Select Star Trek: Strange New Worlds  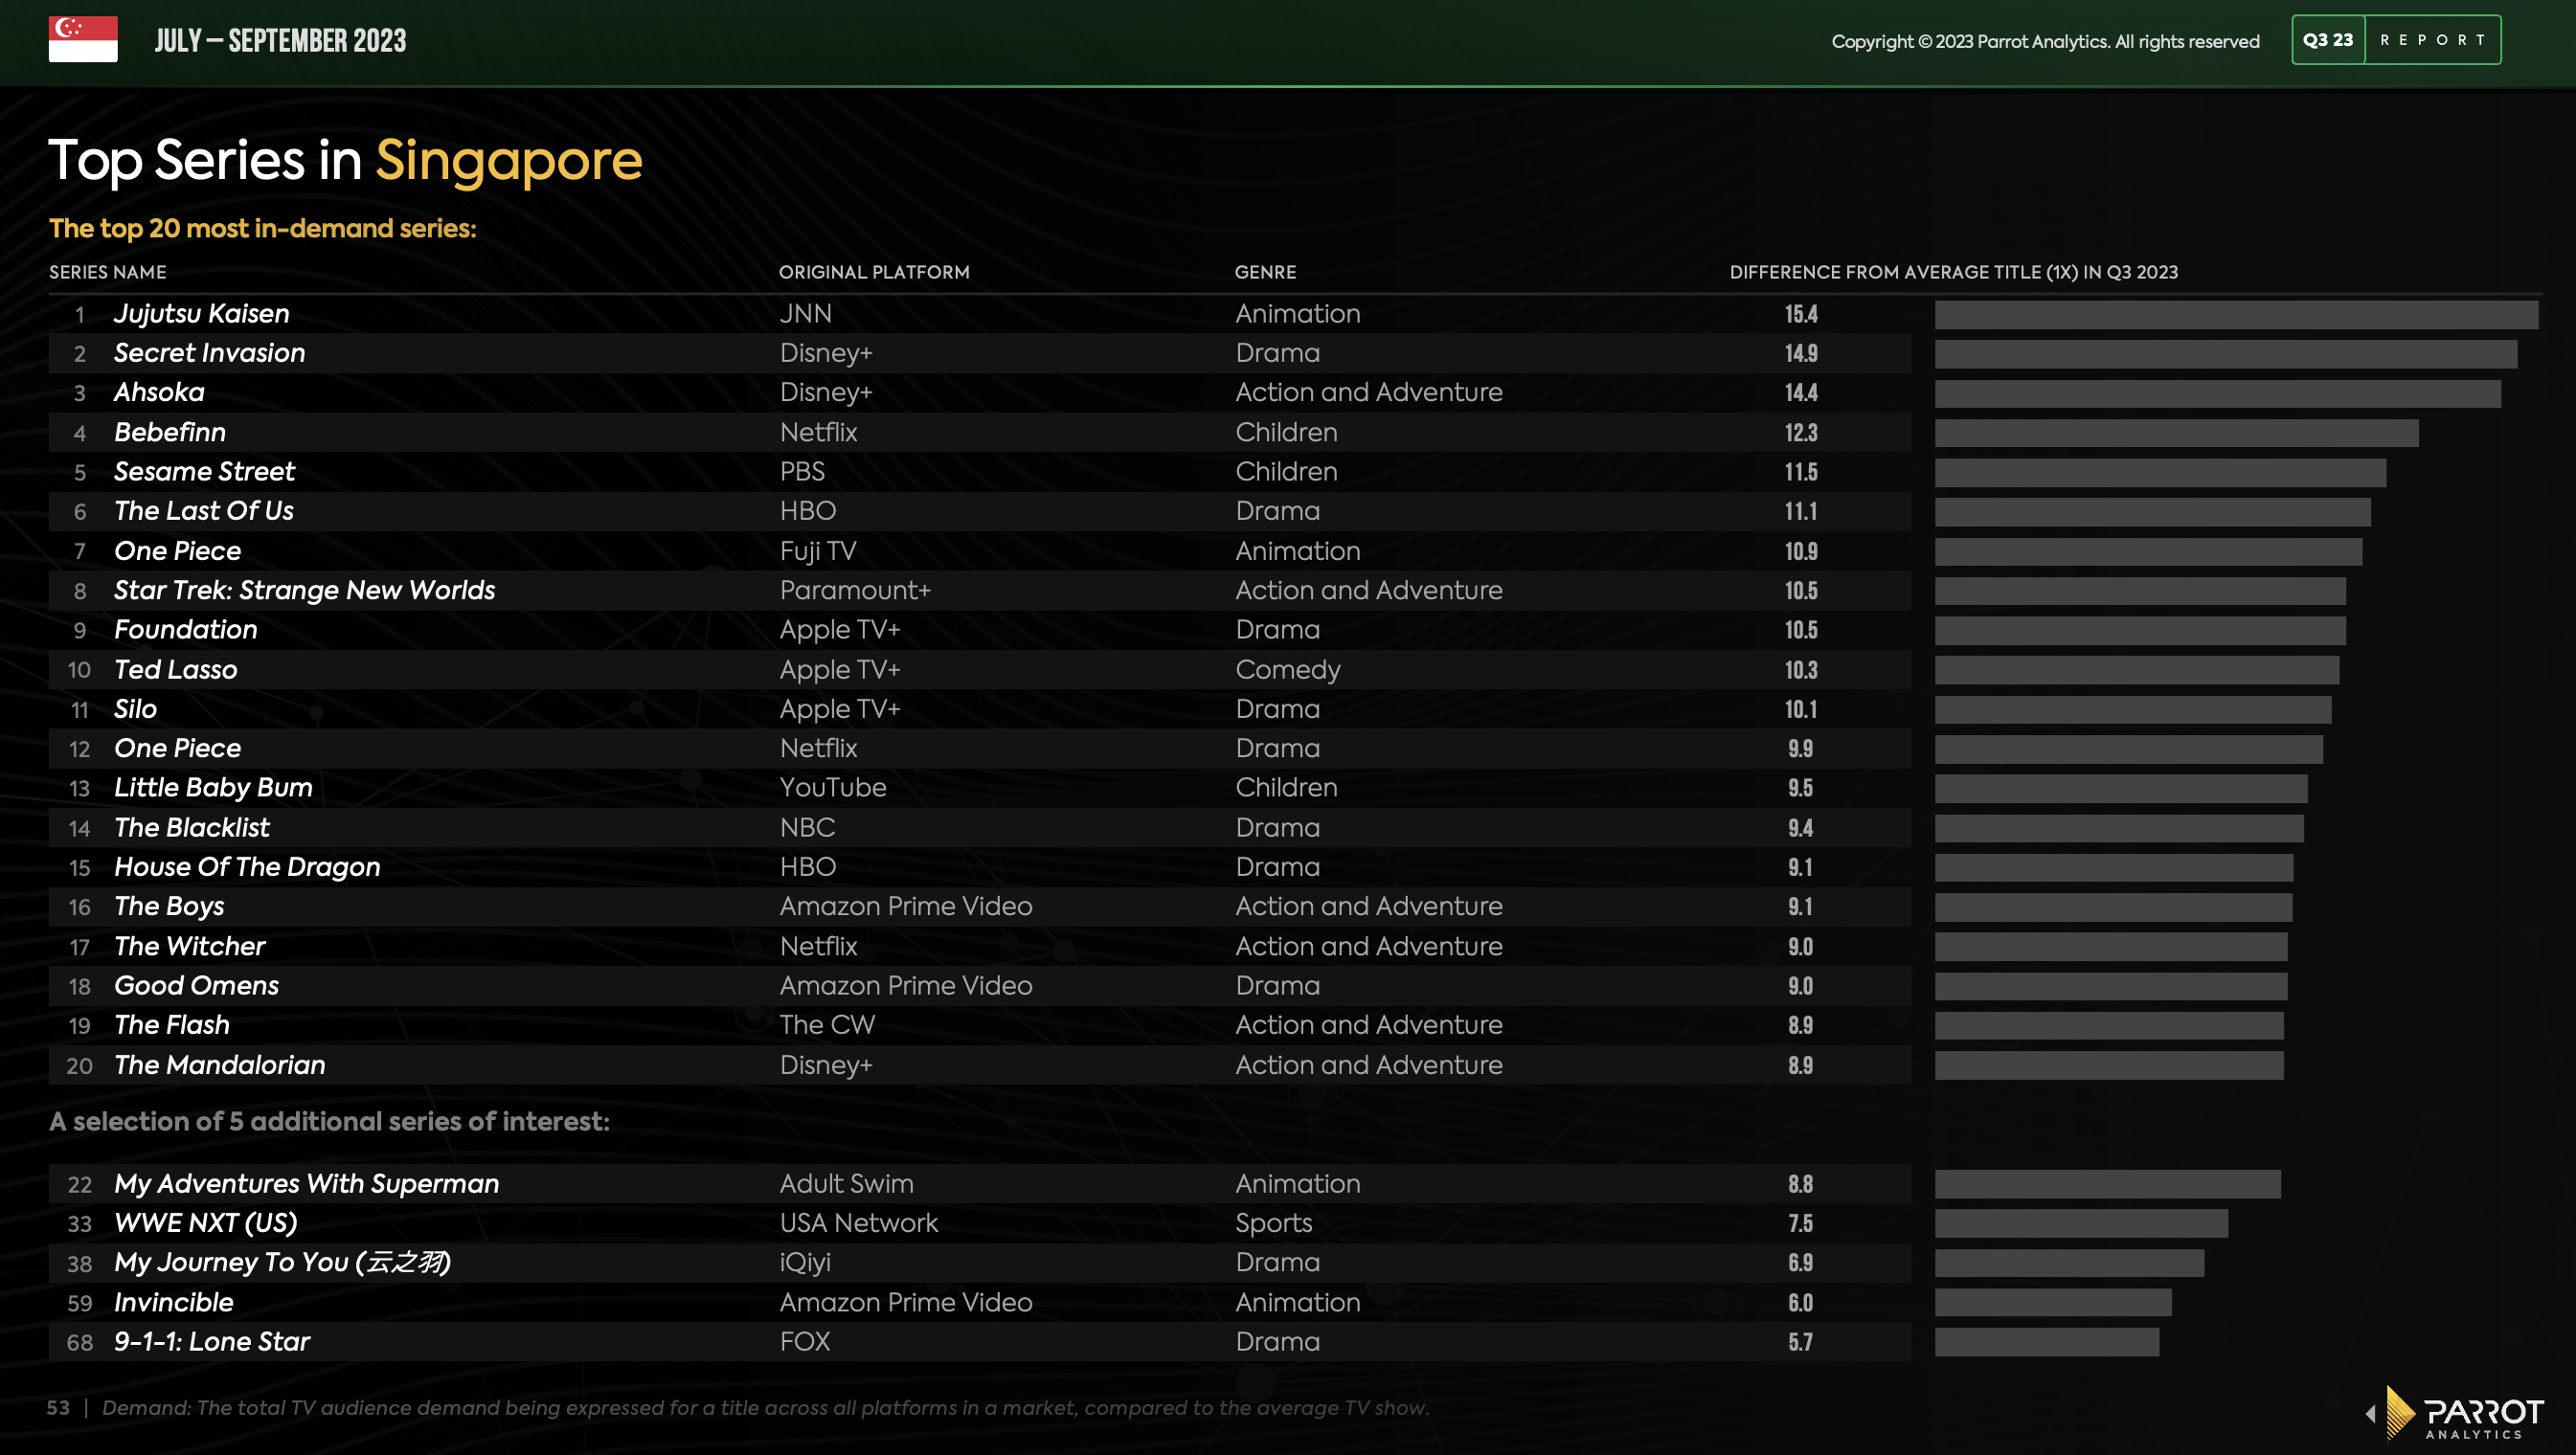(304, 590)
